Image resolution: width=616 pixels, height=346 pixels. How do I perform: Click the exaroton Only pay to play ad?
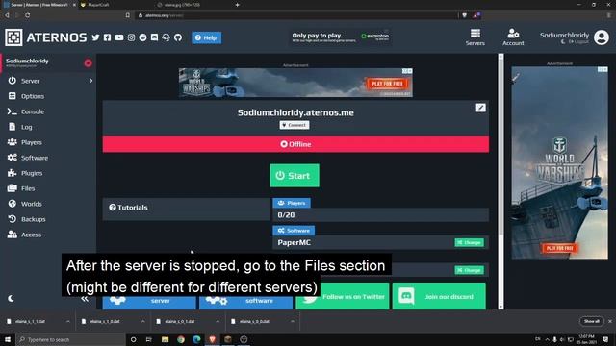340,37
